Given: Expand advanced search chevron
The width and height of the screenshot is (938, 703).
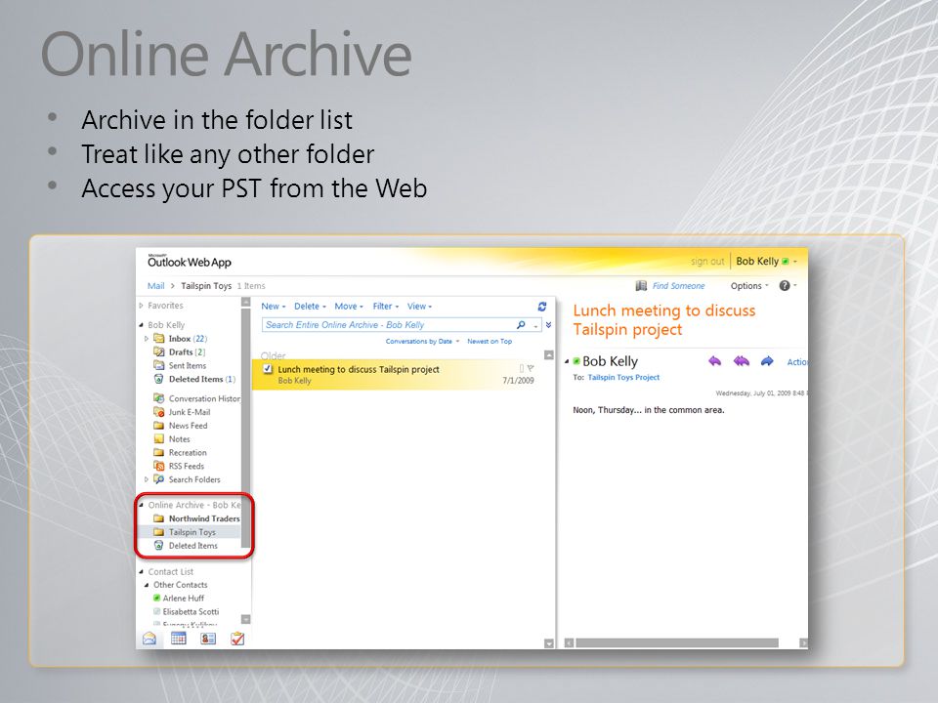Looking at the screenshot, I should (548, 324).
